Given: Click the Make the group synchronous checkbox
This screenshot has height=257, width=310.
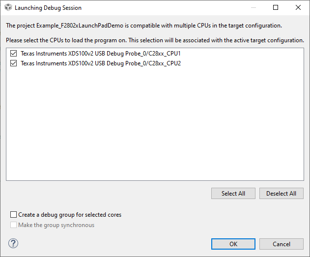Looking at the screenshot, I should pos(13,225).
